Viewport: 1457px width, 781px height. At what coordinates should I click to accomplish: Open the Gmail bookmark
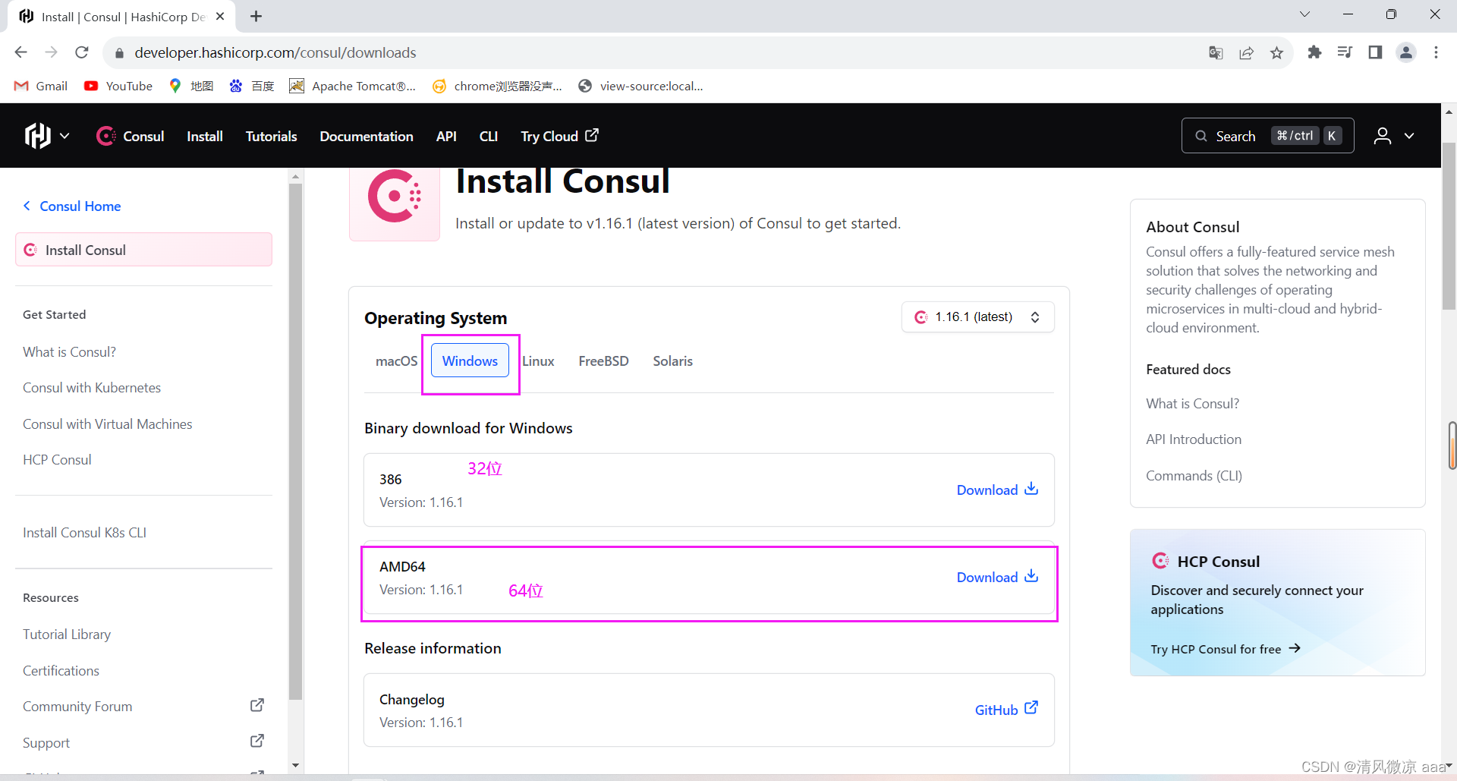click(41, 86)
